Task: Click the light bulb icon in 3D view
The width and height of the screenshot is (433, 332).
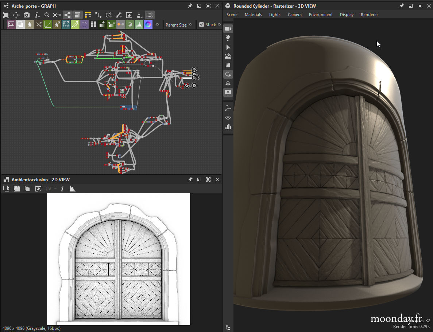Action: tap(228, 38)
